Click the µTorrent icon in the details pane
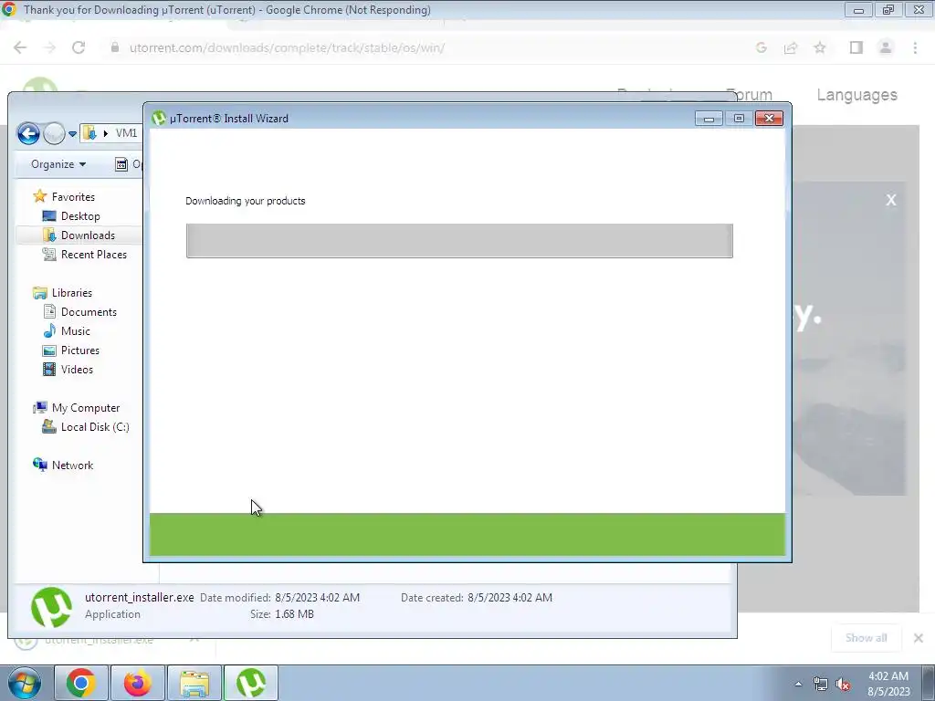Screen dimensions: 935x701 (51, 607)
